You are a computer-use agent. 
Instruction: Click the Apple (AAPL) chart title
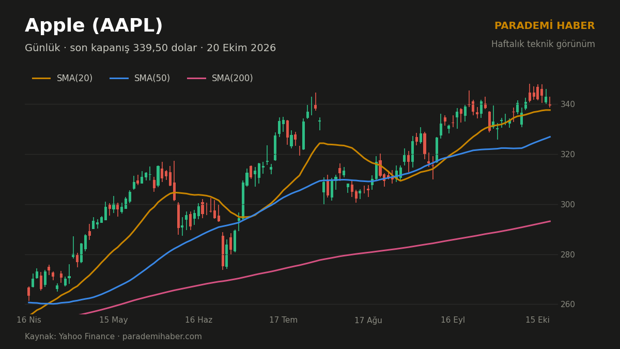tap(94, 26)
